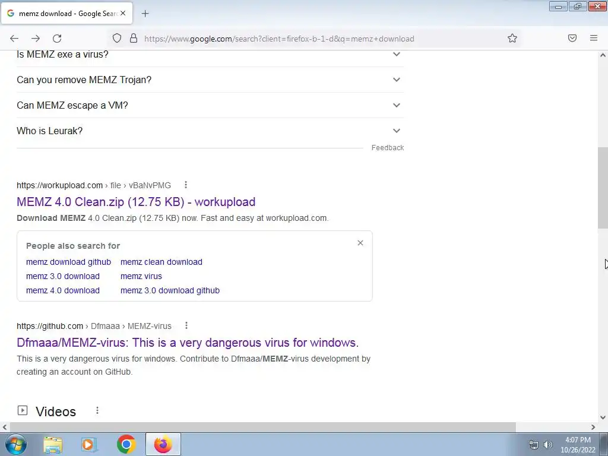Bookmark this page with the star icon
This screenshot has height=456, width=608.
(x=512, y=38)
